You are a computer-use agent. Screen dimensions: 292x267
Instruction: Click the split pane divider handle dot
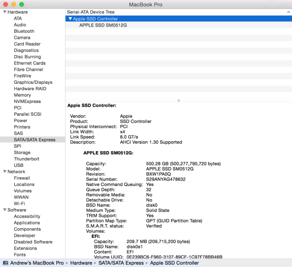[178, 101]
